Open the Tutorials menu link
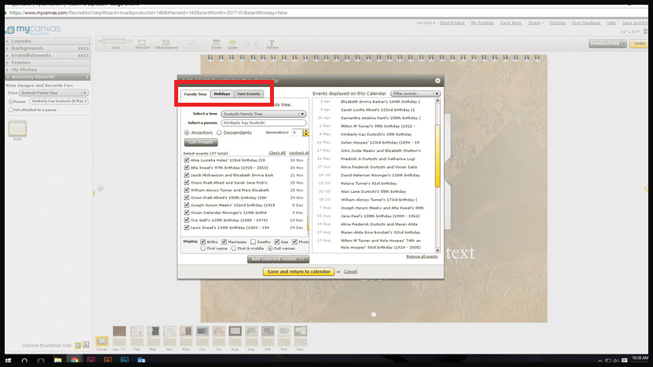This screenshot has height=367, width=653. [x=557, y=23]
